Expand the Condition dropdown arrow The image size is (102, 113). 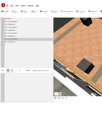44,13
